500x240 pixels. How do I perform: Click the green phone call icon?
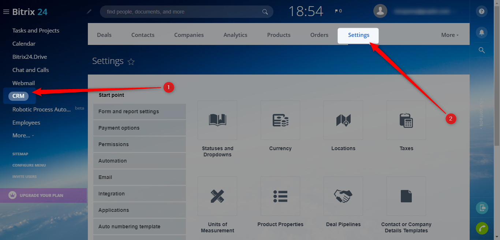pyautogui.click(x=482, y=228)
